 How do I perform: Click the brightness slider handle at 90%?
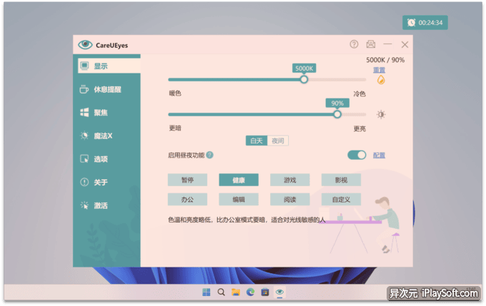337,114
